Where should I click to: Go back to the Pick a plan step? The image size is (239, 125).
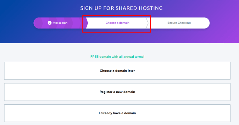tap(58, 23)
